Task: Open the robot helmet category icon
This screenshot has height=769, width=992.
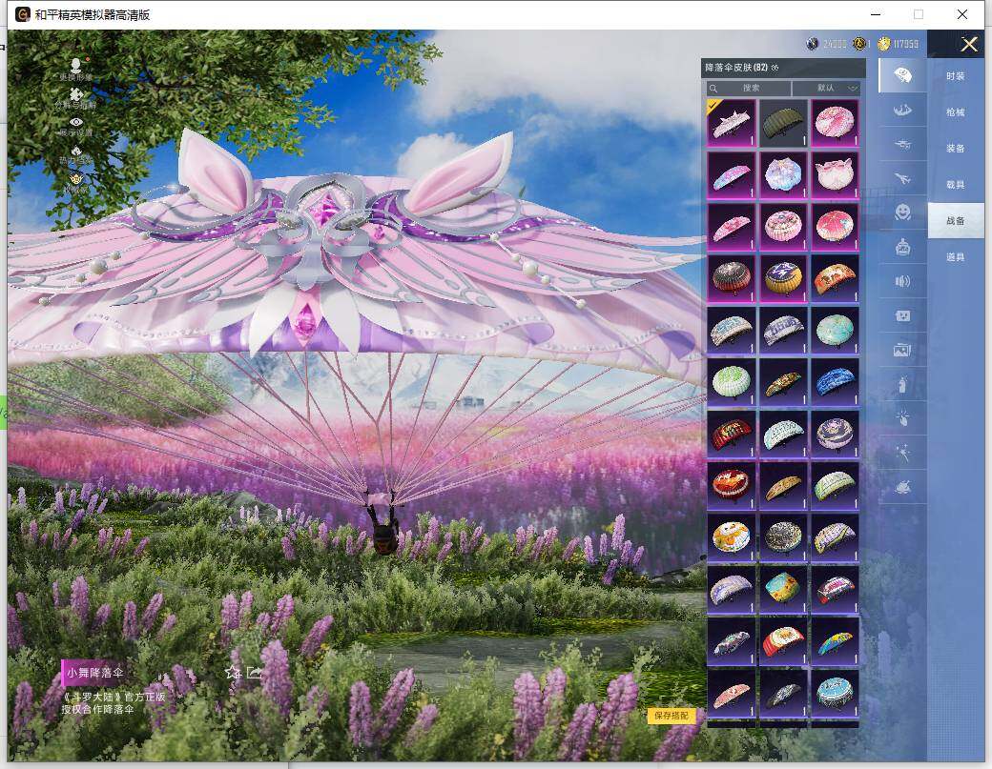Action: [x=902, y=247]
